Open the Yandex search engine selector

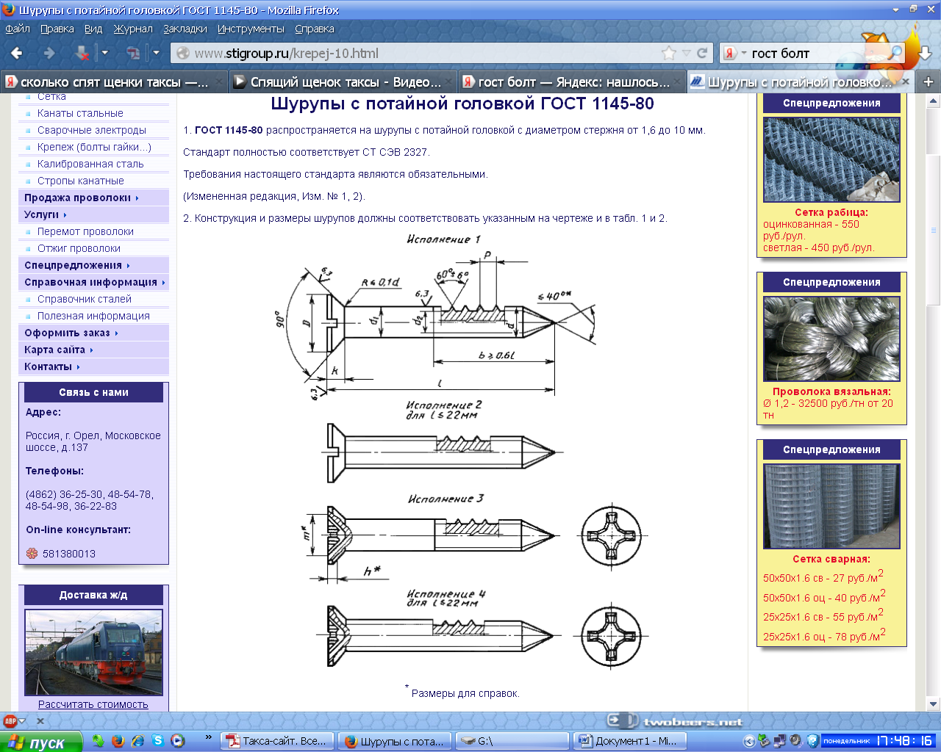[x=734, y=53]
